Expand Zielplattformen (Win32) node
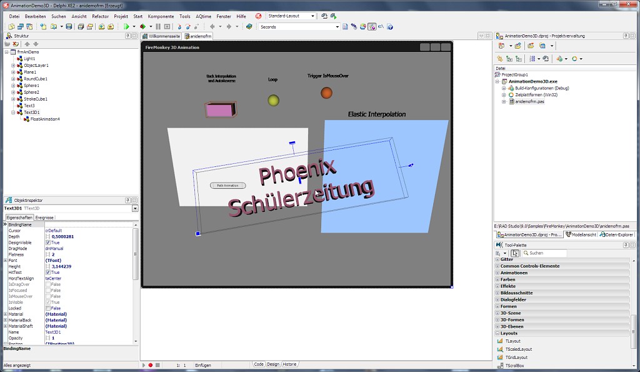Viewport: 640px width, 372px height. point(504,95)
